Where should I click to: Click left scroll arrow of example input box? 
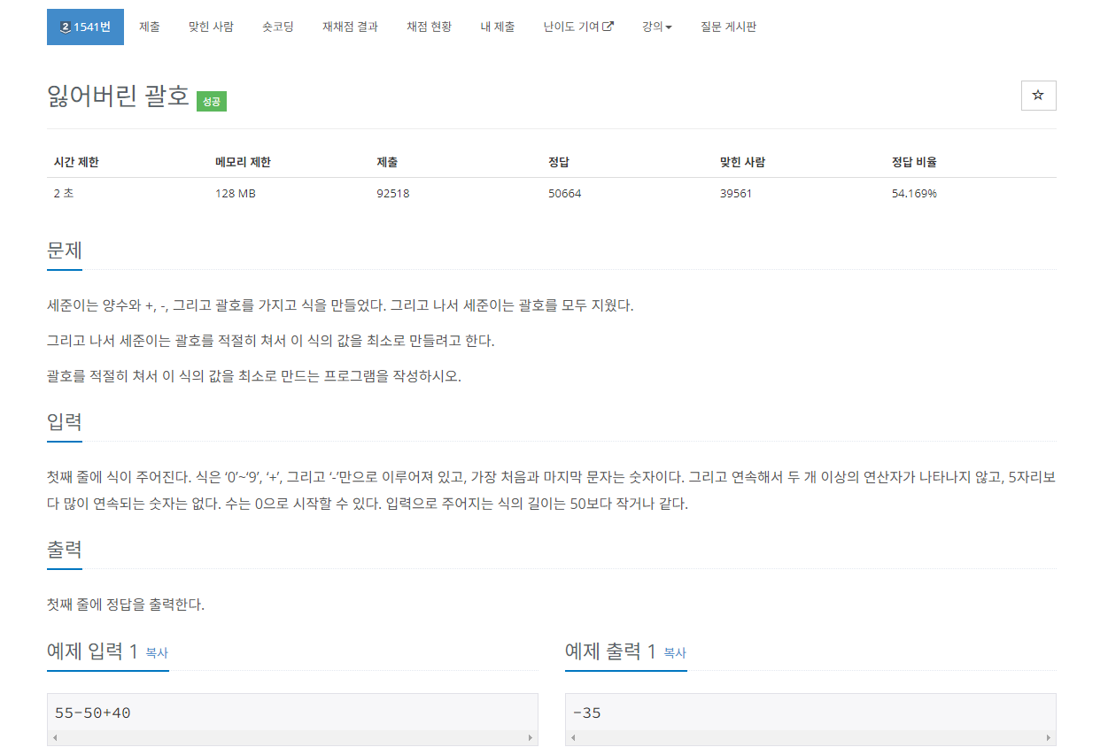(55, 737)
